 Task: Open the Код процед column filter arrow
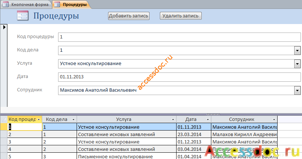[x=39, y=119]
